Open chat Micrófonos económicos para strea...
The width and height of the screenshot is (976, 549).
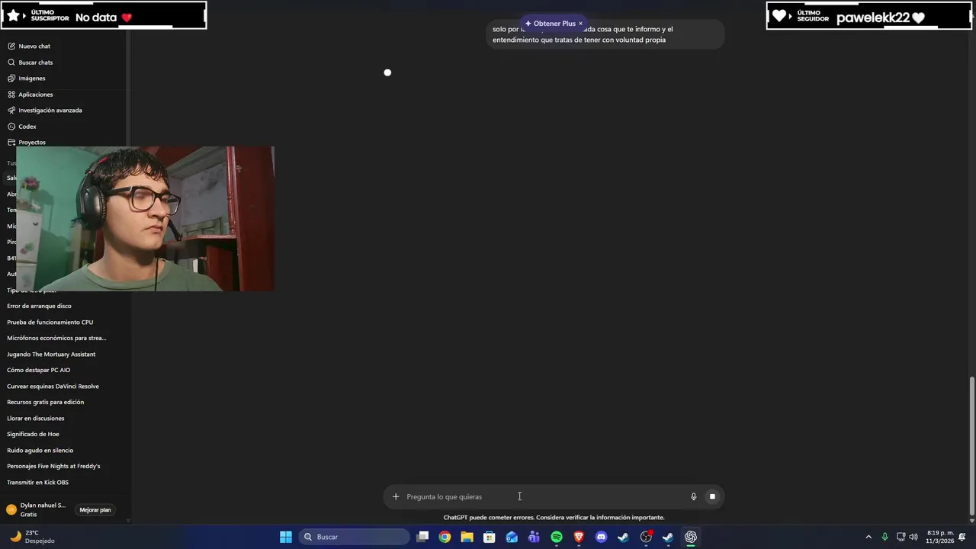(x=57, y=339)
